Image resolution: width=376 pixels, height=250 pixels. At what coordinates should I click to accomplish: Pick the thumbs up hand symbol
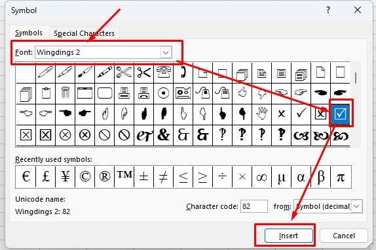pyautogui.click(x=242, y=93)
